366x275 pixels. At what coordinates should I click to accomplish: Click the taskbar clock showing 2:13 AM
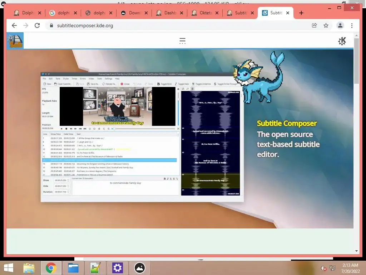pyautogui.click(x=350, y=268)
